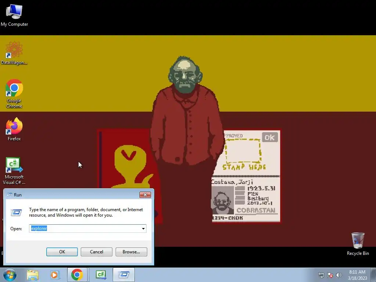Open the clock showing 8:11 AM
This screenshot has height=282, width=376.
357,275
